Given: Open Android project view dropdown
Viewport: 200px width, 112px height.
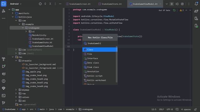Looking at the screenshot, I should click(16, 4).
